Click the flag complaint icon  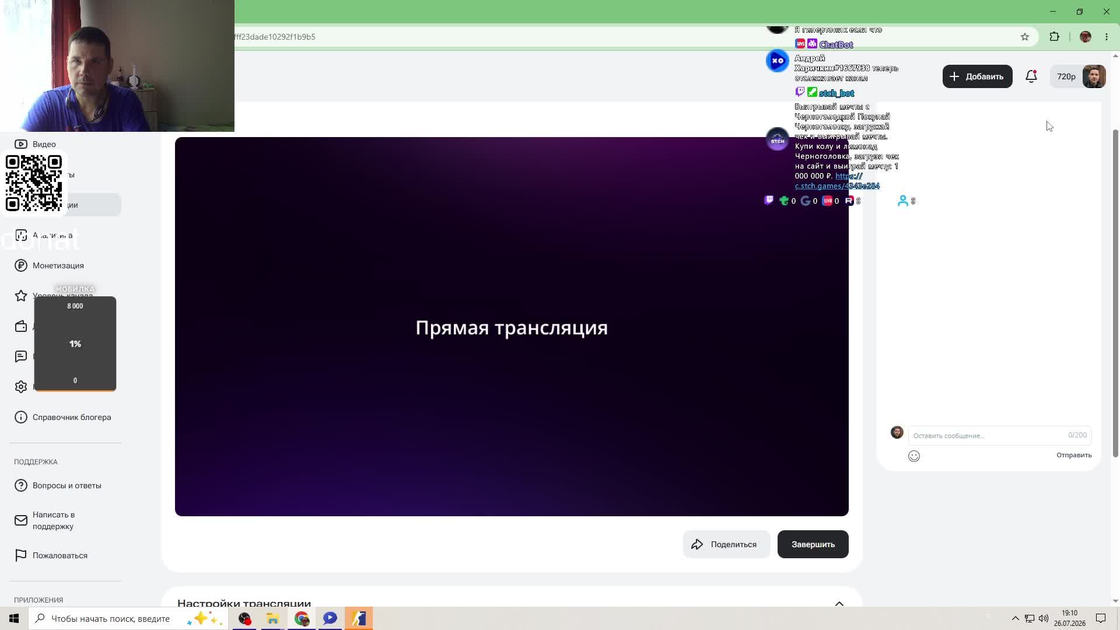click(x=21, y=555)
